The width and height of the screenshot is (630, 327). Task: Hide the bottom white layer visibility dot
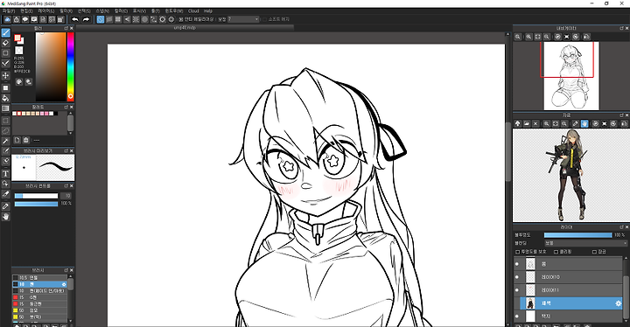click(x=517, y=317)
